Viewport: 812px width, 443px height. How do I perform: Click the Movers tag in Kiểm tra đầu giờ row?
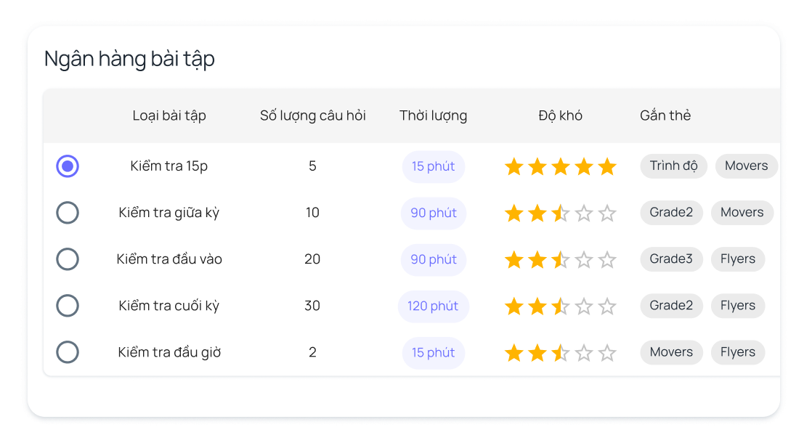671,352
